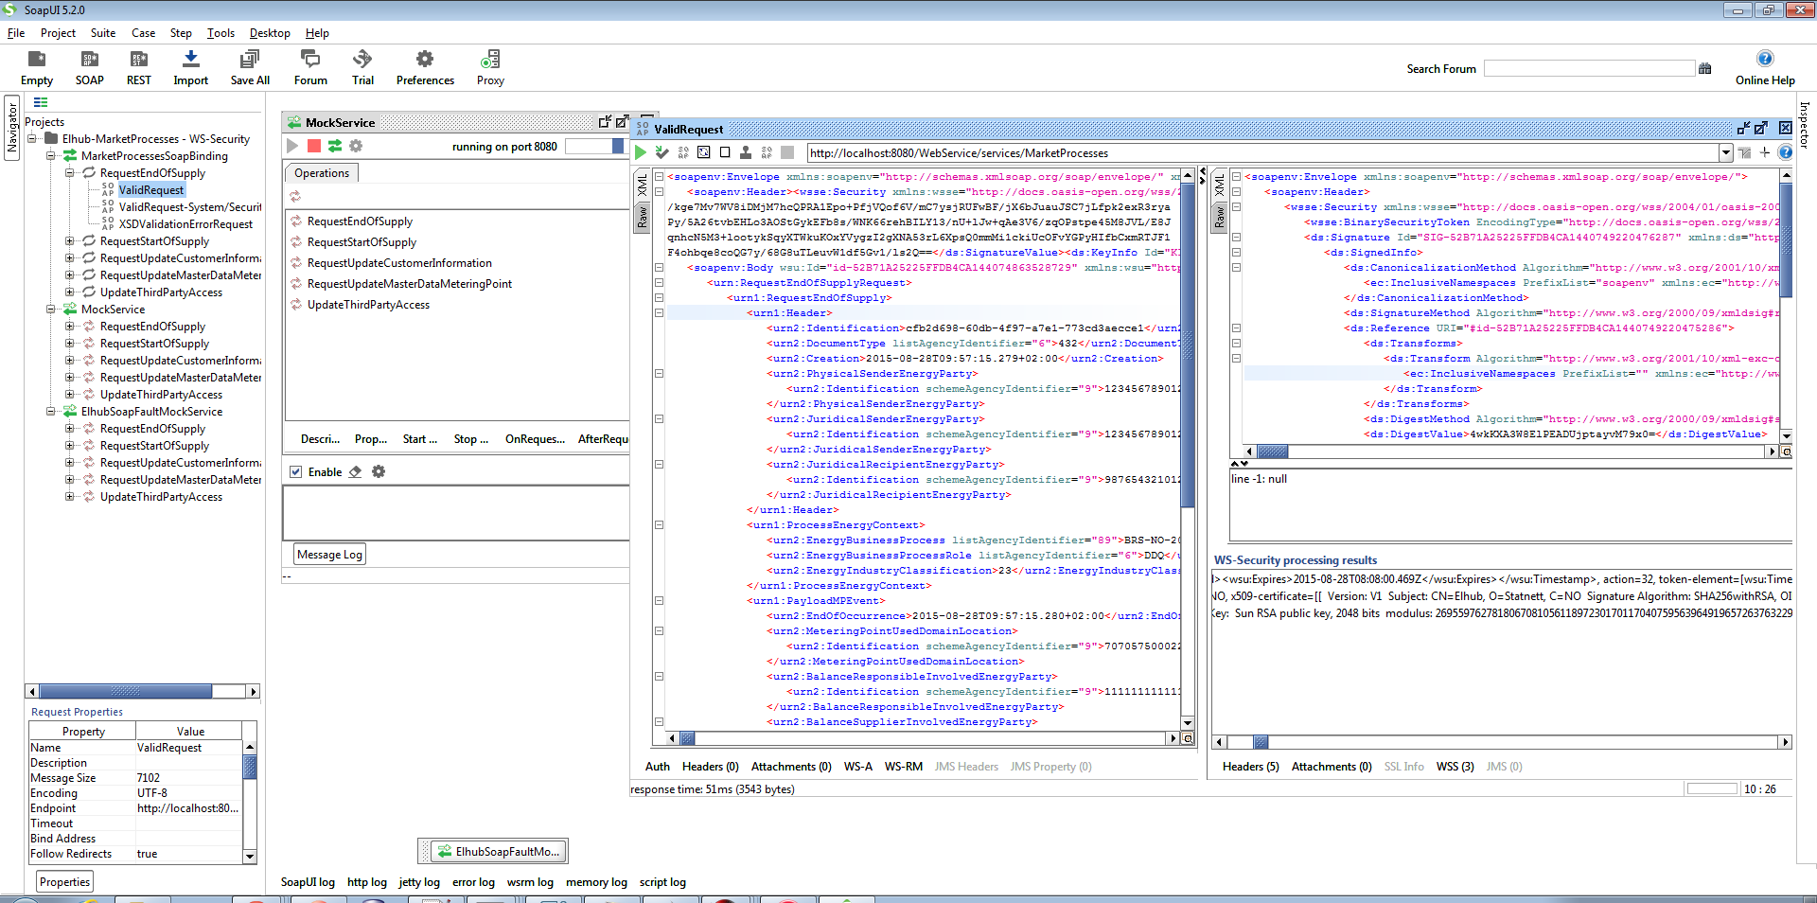
Task: Expand RequestStartOfSupply under MarketProcessesSoapBinding
Action: pos(69,241)
